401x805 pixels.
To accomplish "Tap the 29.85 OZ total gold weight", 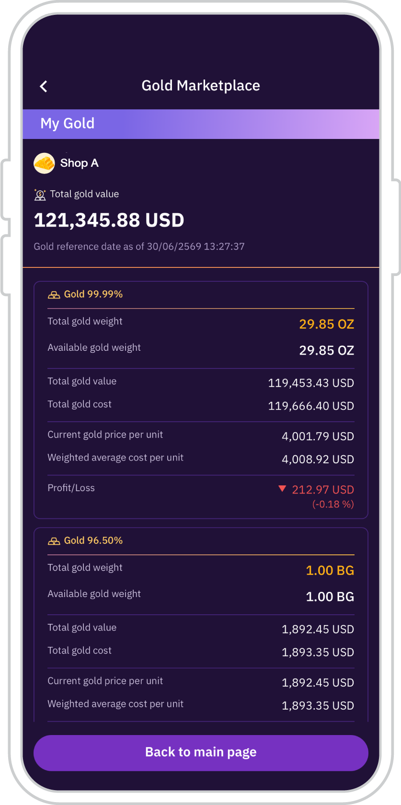I will (327, 324).
